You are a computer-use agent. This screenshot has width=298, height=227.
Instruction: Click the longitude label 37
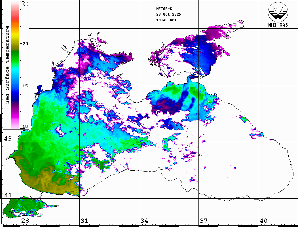point(204,221)
